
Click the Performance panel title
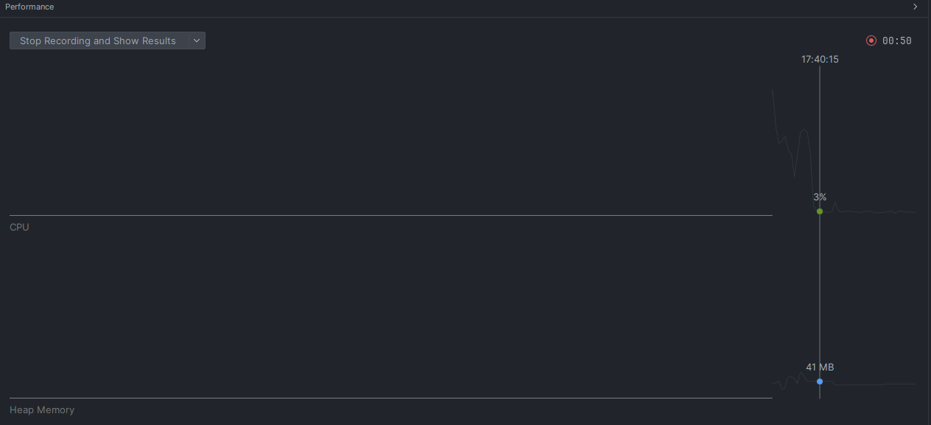[x=29, y=7]
